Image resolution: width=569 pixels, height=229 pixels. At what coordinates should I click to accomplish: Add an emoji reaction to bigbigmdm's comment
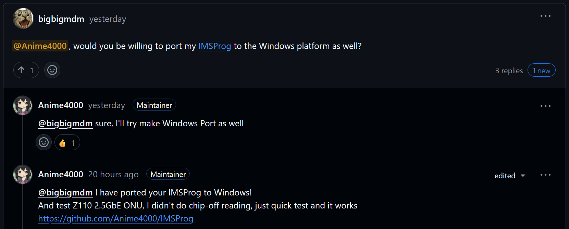(x=52, y=70)
